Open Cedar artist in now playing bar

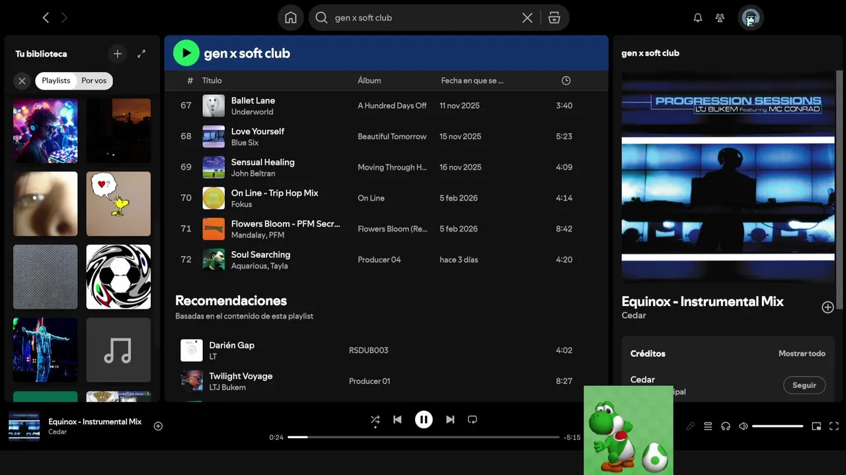point(58,432)
